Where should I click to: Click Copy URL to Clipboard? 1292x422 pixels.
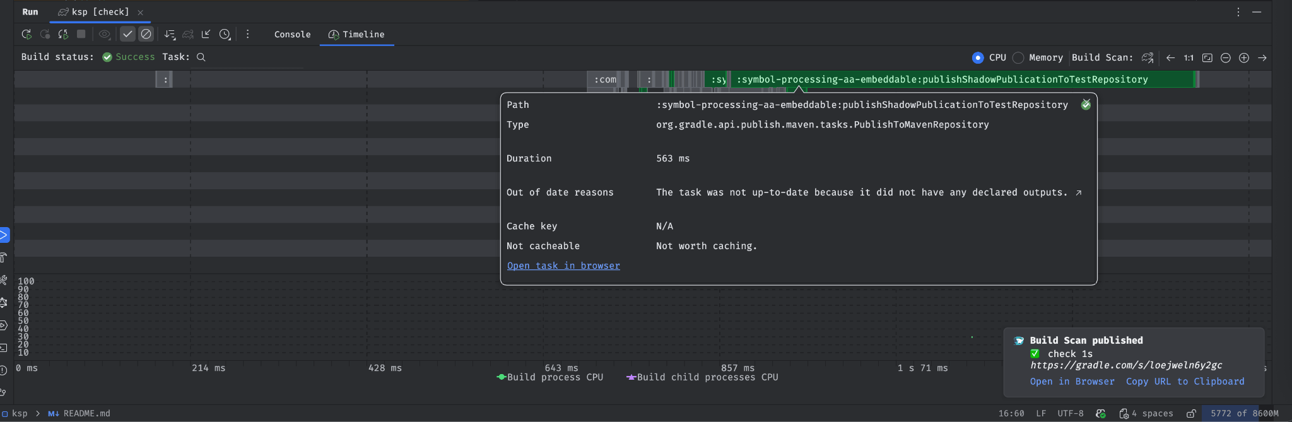[1185, 381]
